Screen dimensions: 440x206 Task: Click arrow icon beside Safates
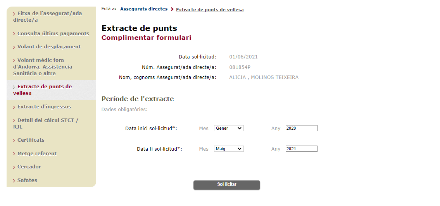14,181
